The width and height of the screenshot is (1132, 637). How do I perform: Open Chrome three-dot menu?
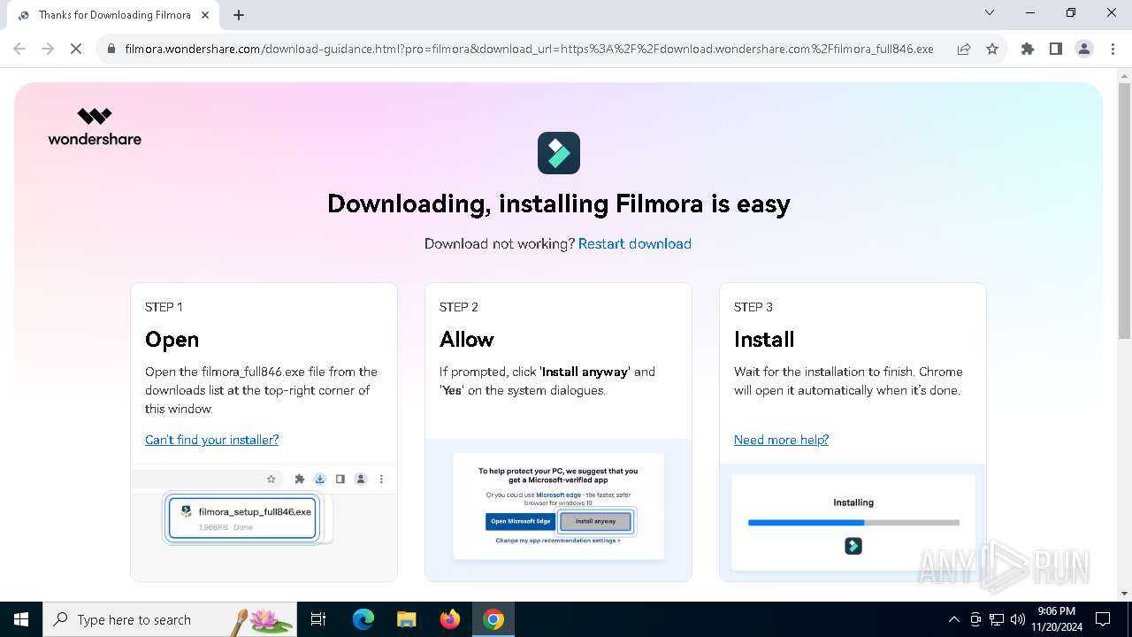1113,49
